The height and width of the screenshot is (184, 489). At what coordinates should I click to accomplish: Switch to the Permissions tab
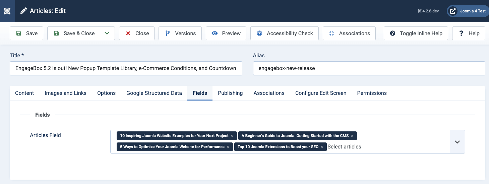pos(372,93)
